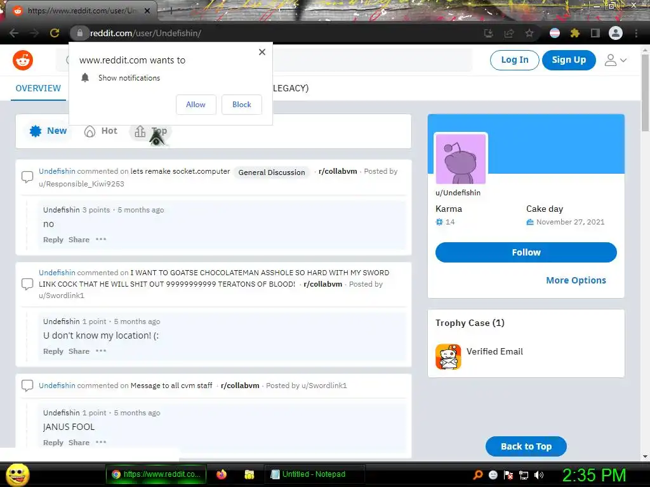Click the volume speaker tray icon

tap(539, 476)
